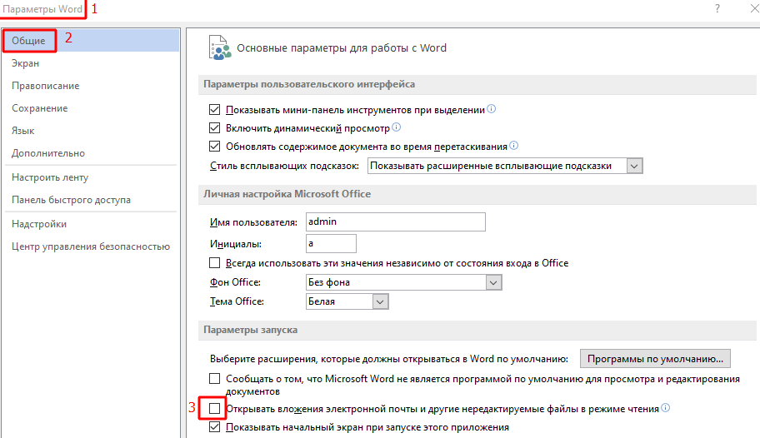
Task: Uncheck Обновлять содержимое документа checkbox
Action: pyautogui.click(x=214, y=147)
